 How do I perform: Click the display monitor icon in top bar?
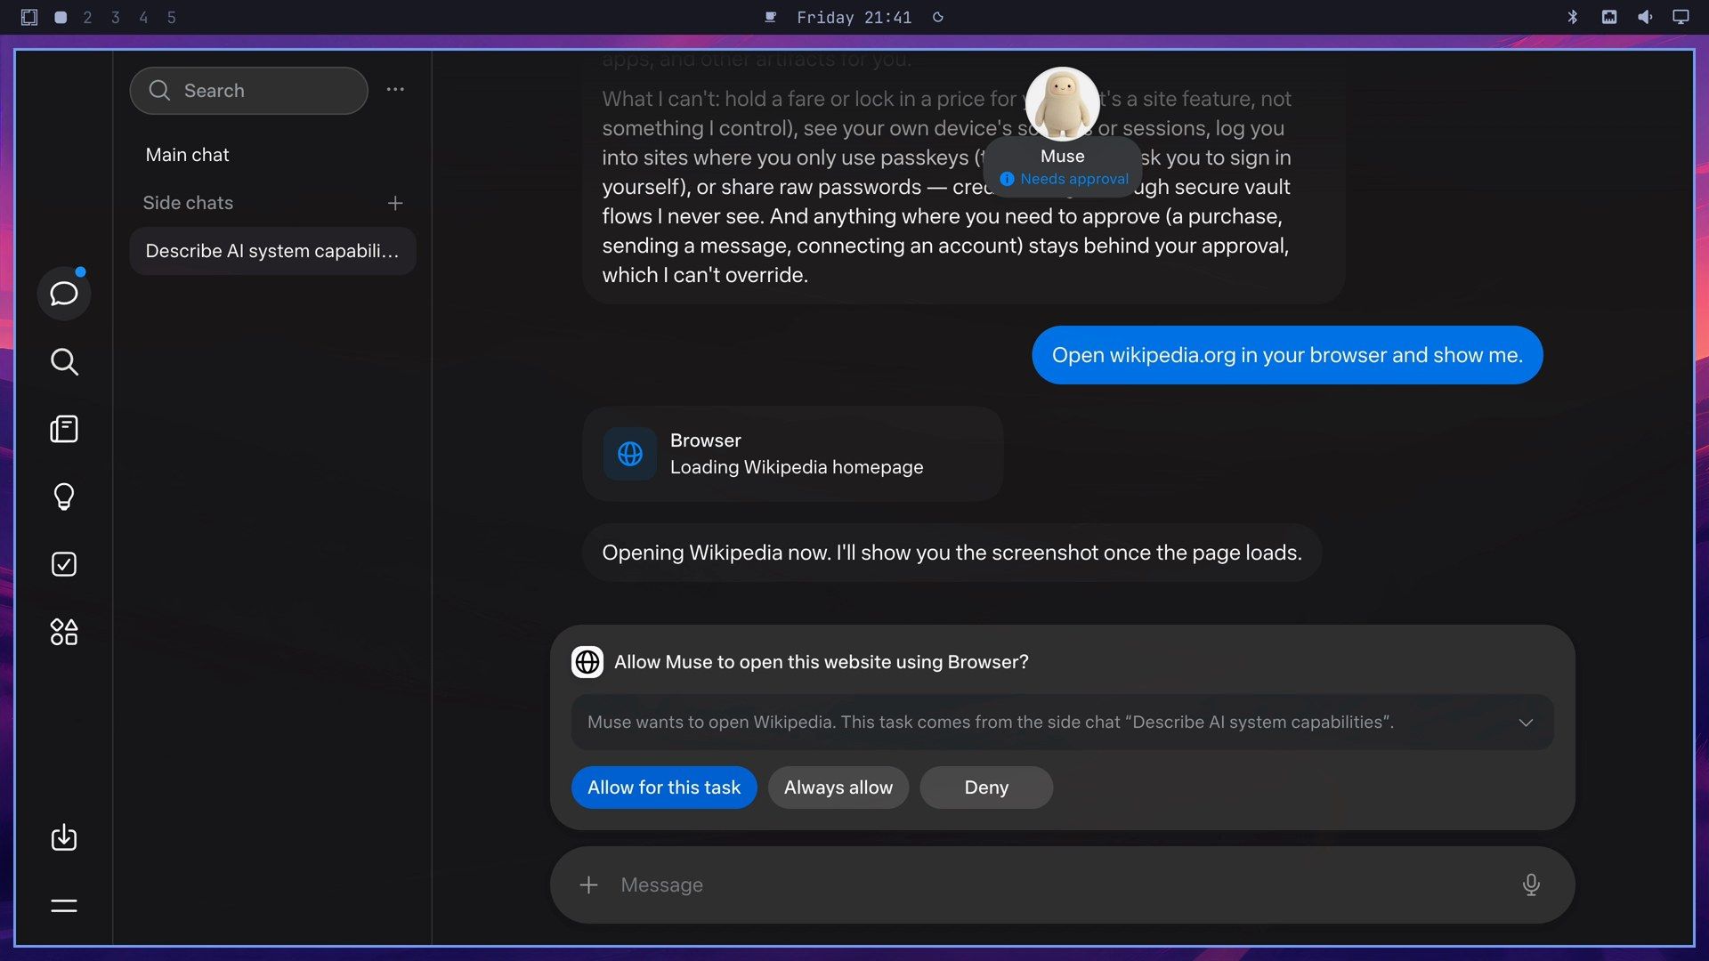1681,17
